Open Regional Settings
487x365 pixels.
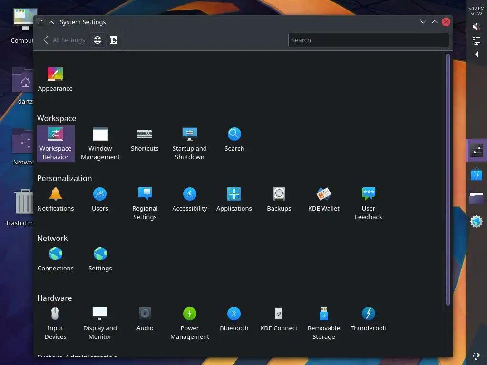(145, 203)
